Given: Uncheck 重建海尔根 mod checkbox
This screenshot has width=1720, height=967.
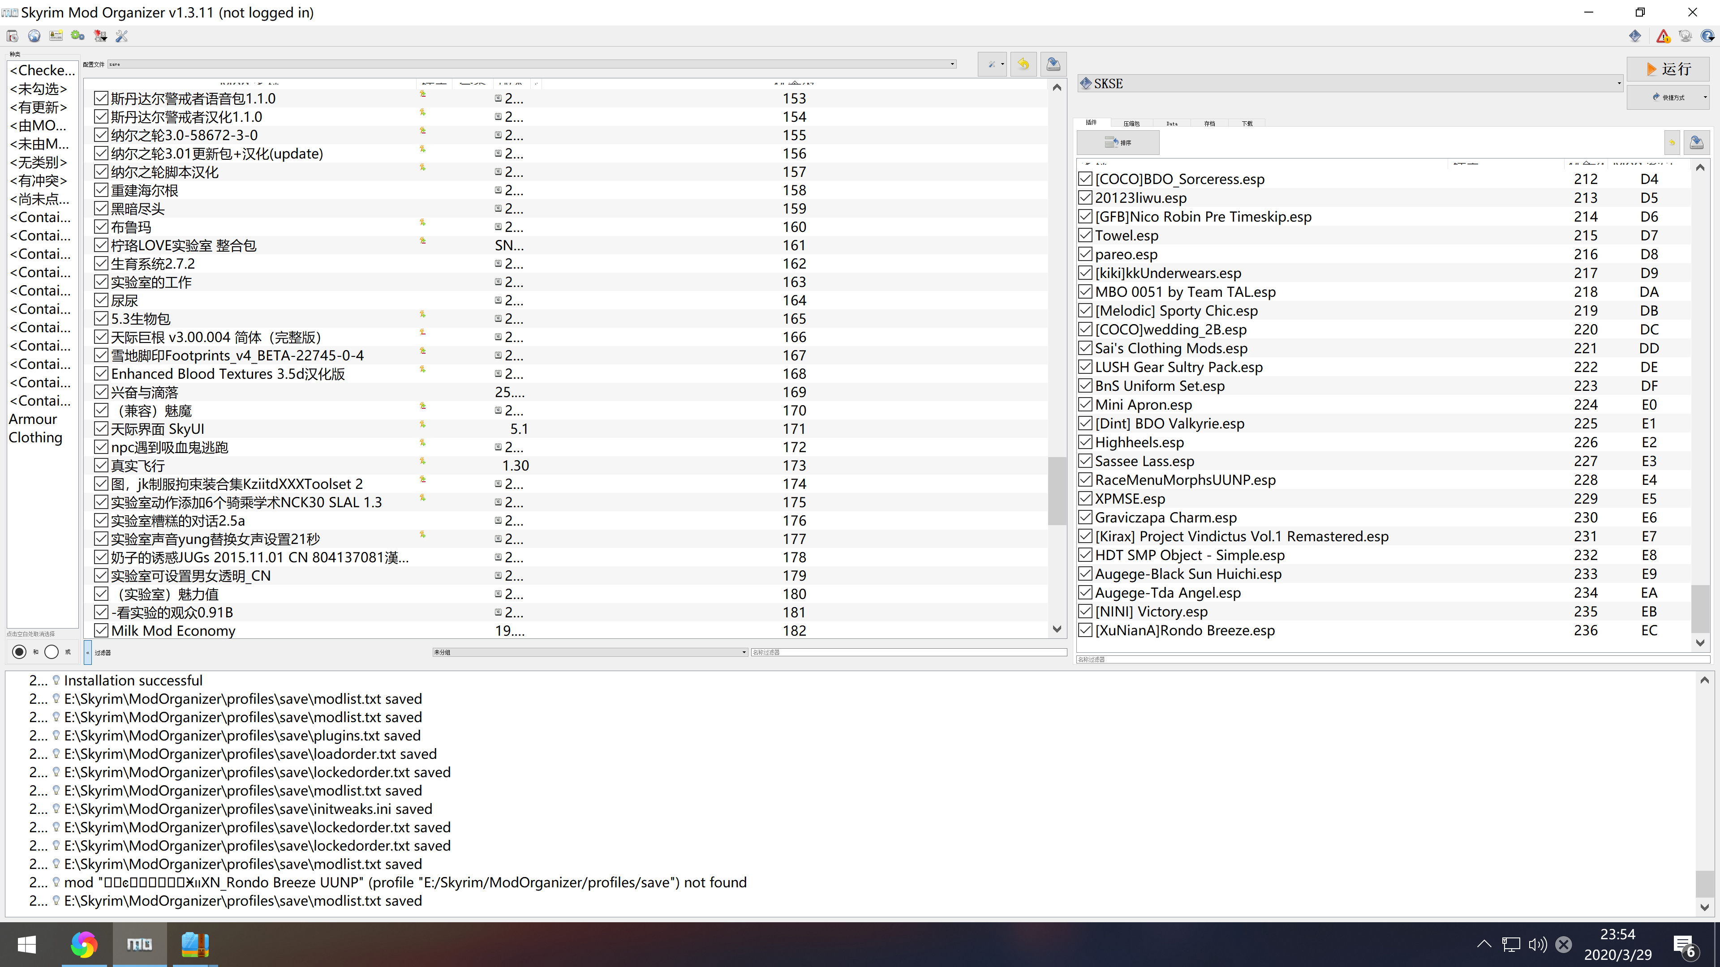Looking at the screenshot, I should [101, 190].
